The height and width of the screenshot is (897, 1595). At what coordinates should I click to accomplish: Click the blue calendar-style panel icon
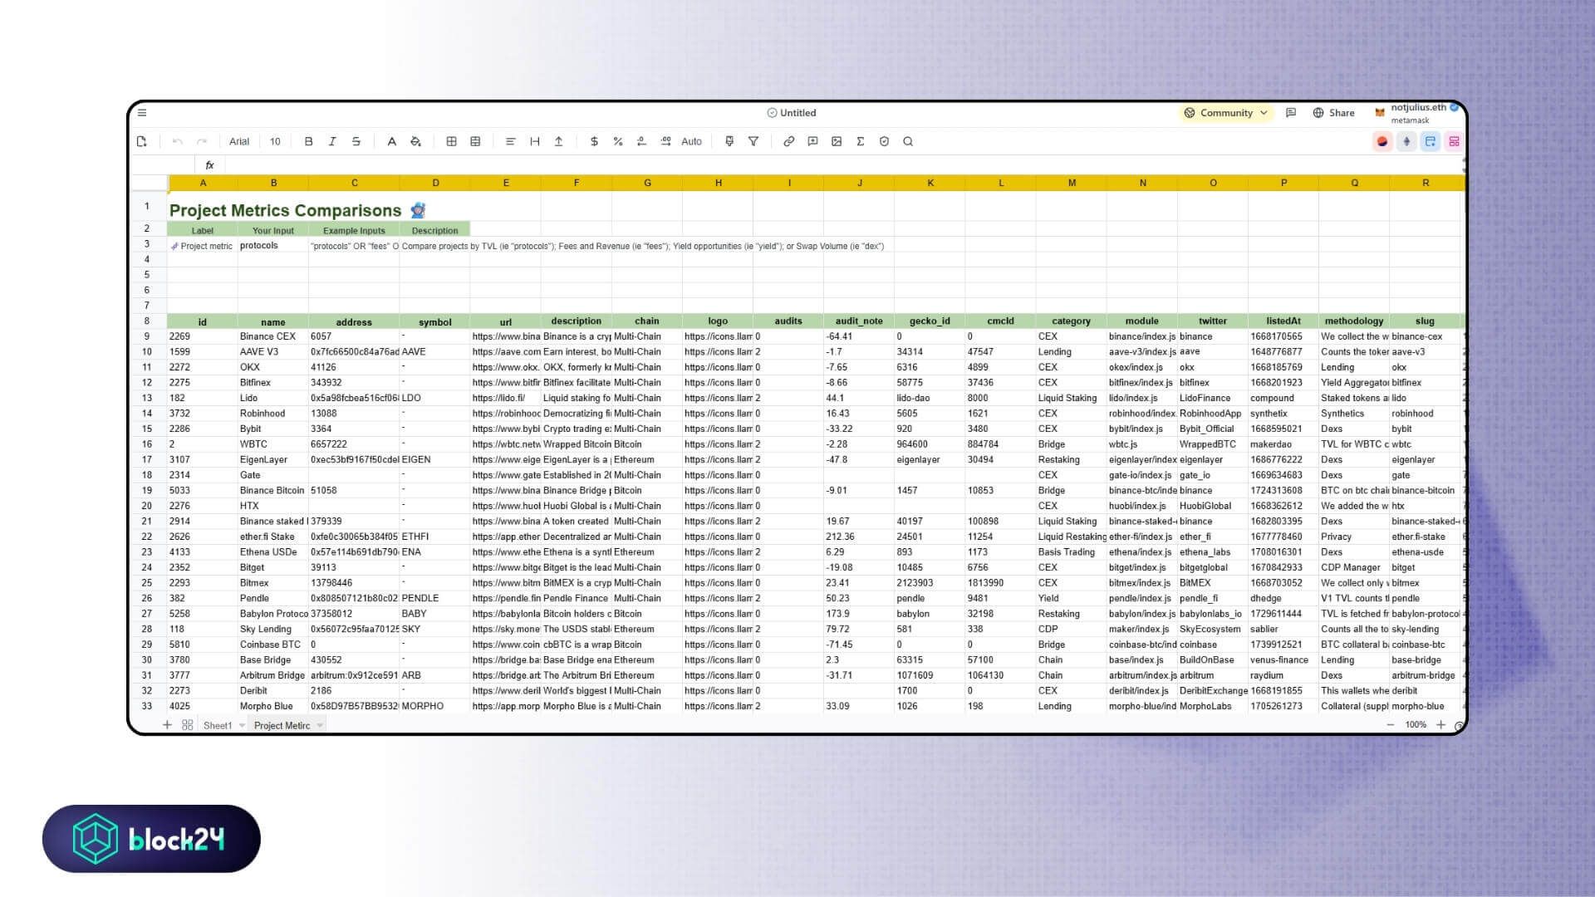click(1430, 141)
